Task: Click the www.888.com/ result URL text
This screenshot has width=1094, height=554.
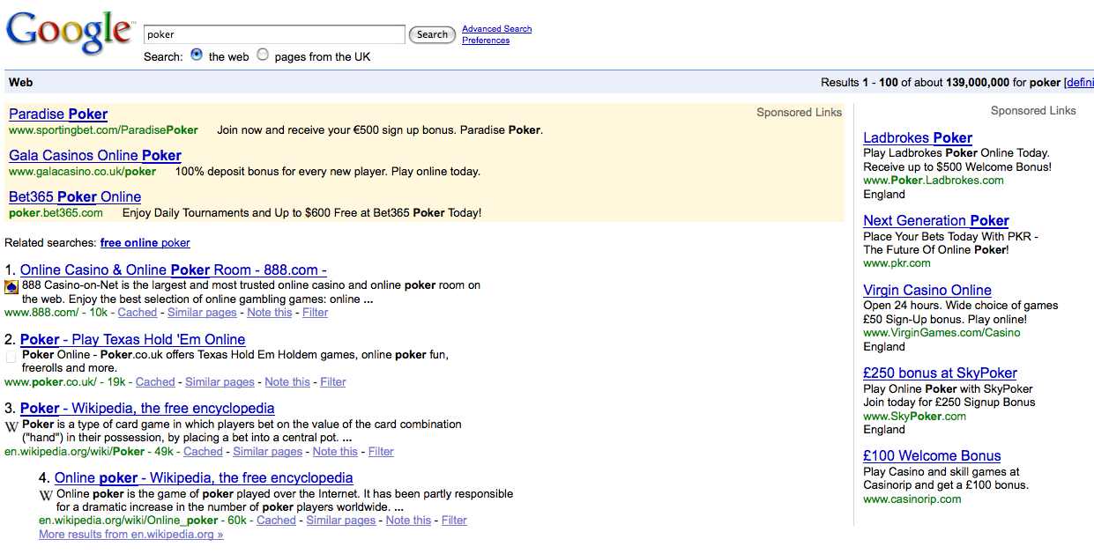Action: tap(43, 313)
